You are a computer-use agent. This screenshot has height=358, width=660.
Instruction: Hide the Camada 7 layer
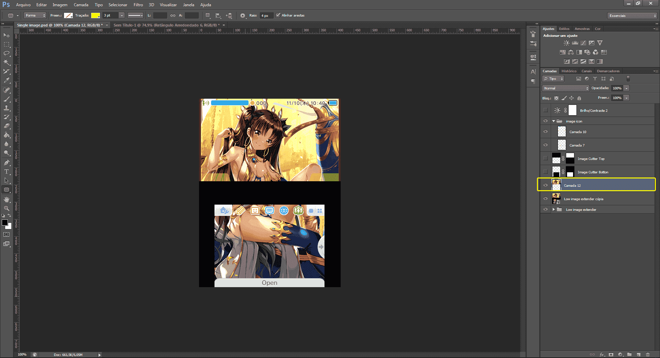click(546, 145)
